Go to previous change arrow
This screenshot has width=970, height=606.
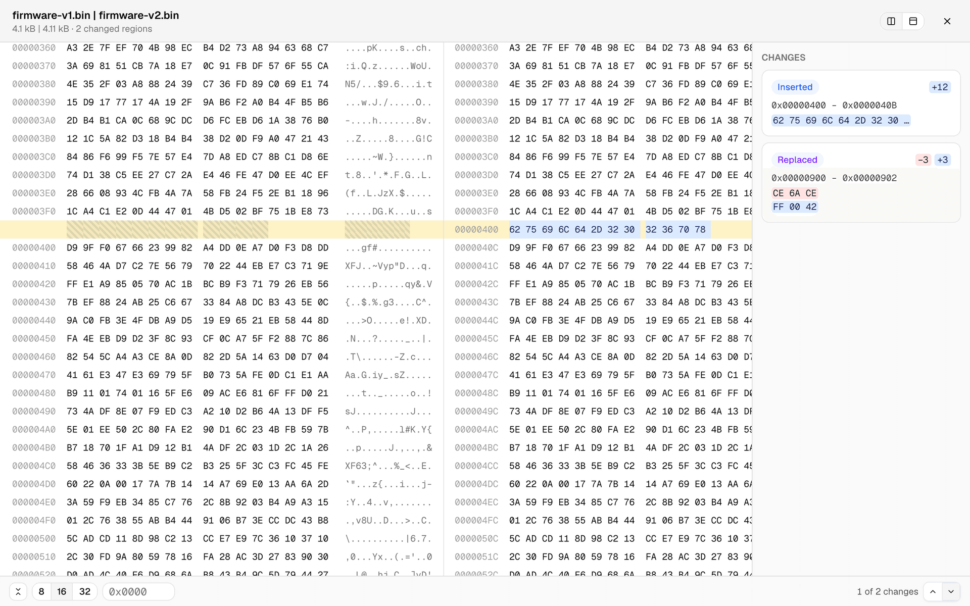click(x=933, y=591)
